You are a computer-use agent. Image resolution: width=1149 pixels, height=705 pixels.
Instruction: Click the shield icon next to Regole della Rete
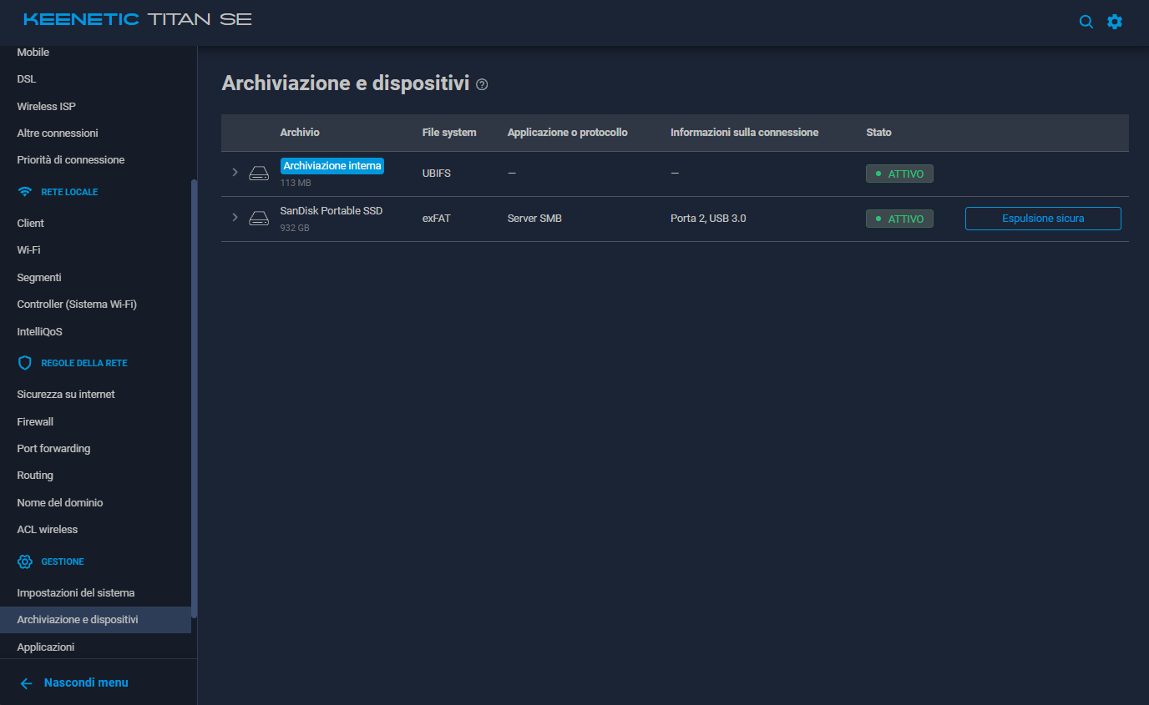pos(25,363)
